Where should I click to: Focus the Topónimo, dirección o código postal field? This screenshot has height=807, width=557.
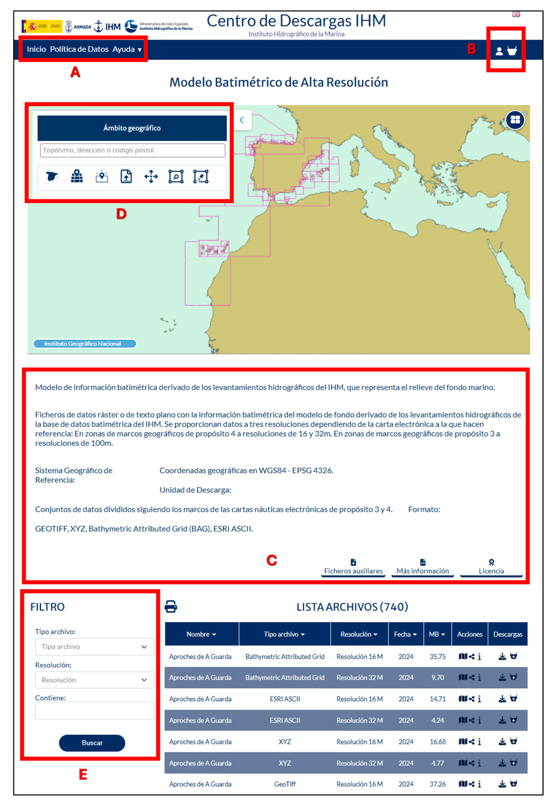tap(133, 150)
